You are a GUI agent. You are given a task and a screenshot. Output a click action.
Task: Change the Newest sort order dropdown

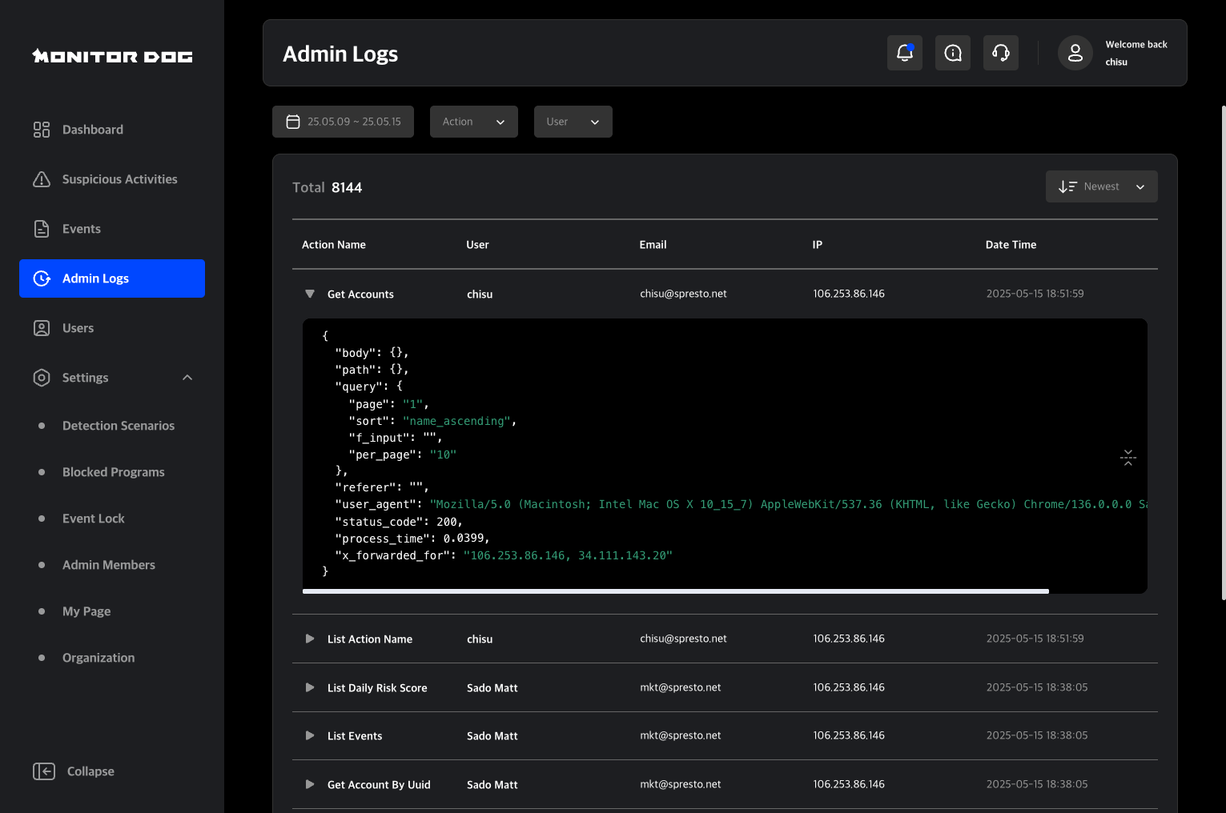[x=1101, y=186]
